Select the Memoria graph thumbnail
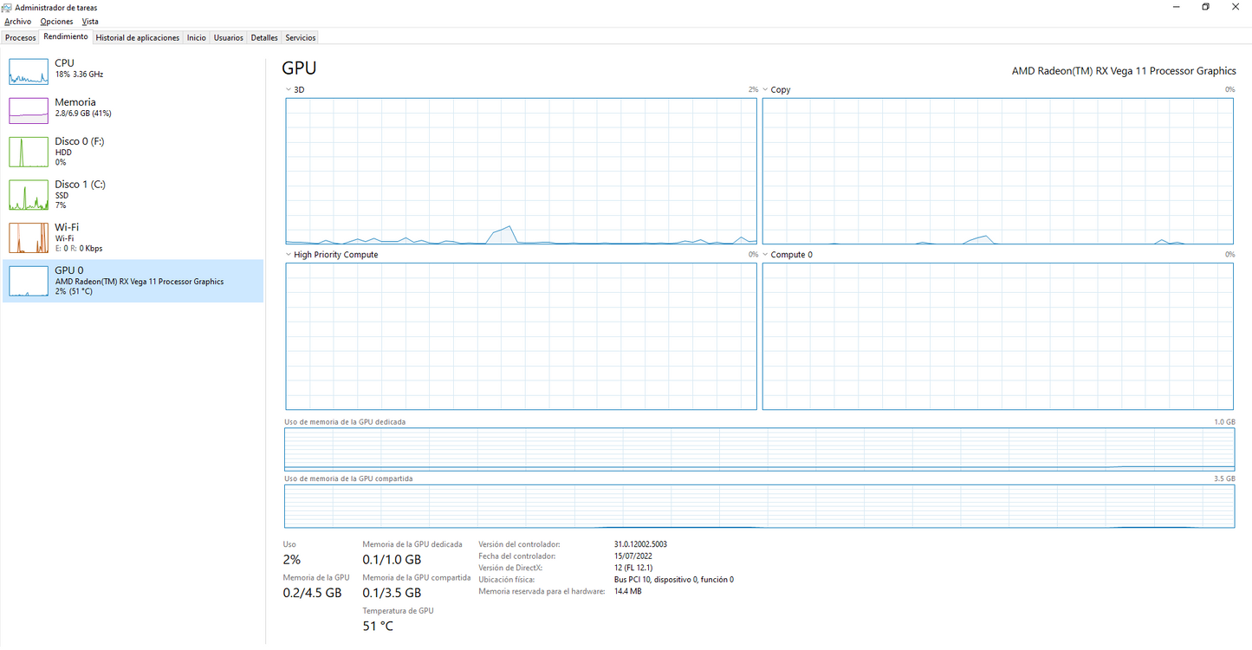1252x650 pixels. click(28, 110)
